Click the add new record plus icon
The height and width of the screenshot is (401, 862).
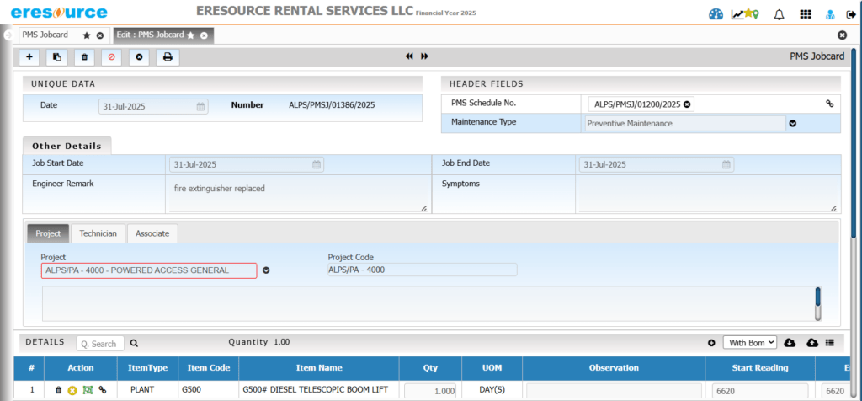click(x=30, y=57)
